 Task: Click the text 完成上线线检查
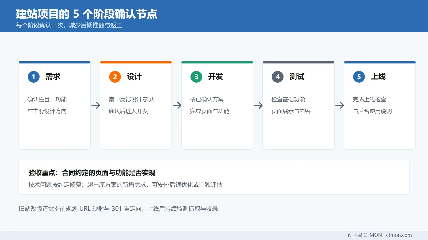point(369,99)
